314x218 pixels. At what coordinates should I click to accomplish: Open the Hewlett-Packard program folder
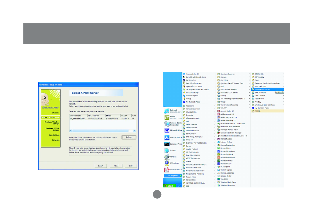pyautogui.click(x=199, y=149)
